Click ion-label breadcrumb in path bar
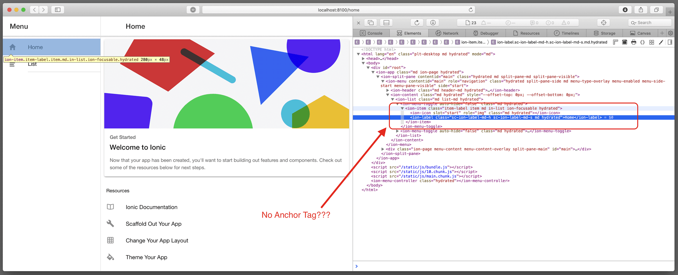The height and width of the screenshot is (275, 678). (x=549, y=42)
